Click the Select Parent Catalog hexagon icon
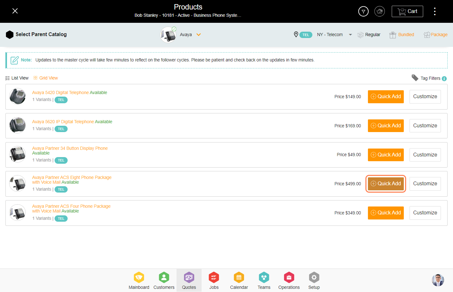This screenshot has height=292, width=453. [10, 35]
